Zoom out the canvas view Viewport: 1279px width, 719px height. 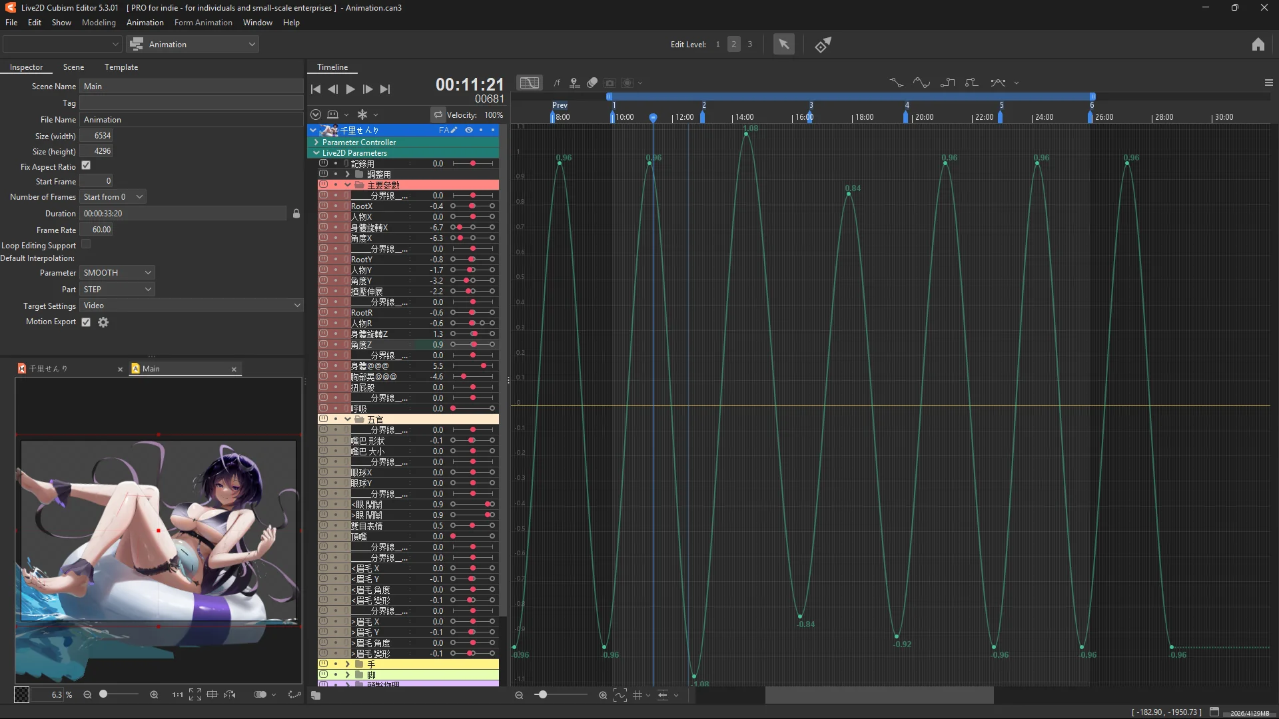click(x=87, y=695)
